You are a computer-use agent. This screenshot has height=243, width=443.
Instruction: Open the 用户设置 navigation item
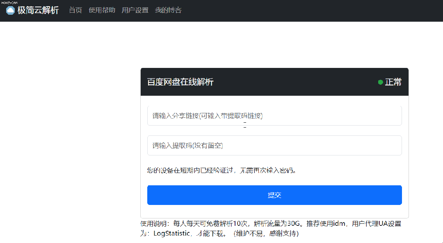(x=135, y=10)
